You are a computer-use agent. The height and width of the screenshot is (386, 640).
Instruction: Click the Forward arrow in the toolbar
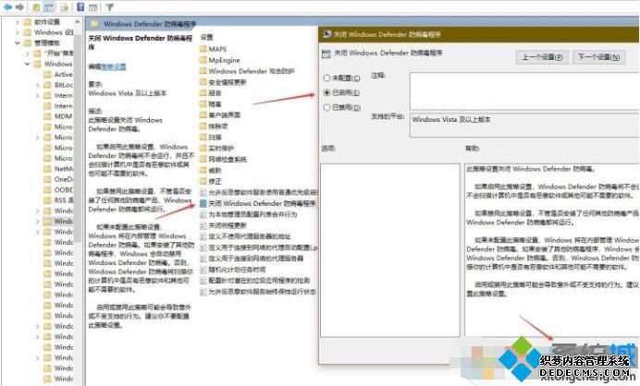[19, 7]
